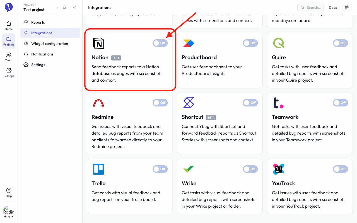Click the Productboard Insights description text
The image size is (357, 223).
(x=212, y=70)
